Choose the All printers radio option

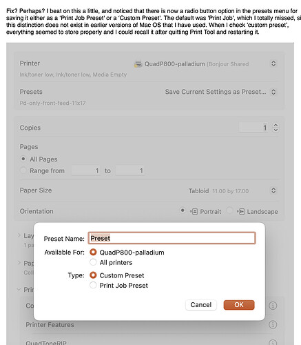pyautogui.click(x=93, y=262)
